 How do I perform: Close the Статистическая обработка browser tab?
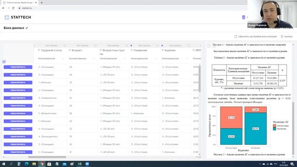[36, 3]
